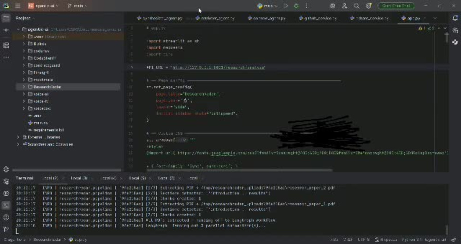461x244 pixels.
Task: Open the Project tool window folder icon
Action: tap(6, 18)
